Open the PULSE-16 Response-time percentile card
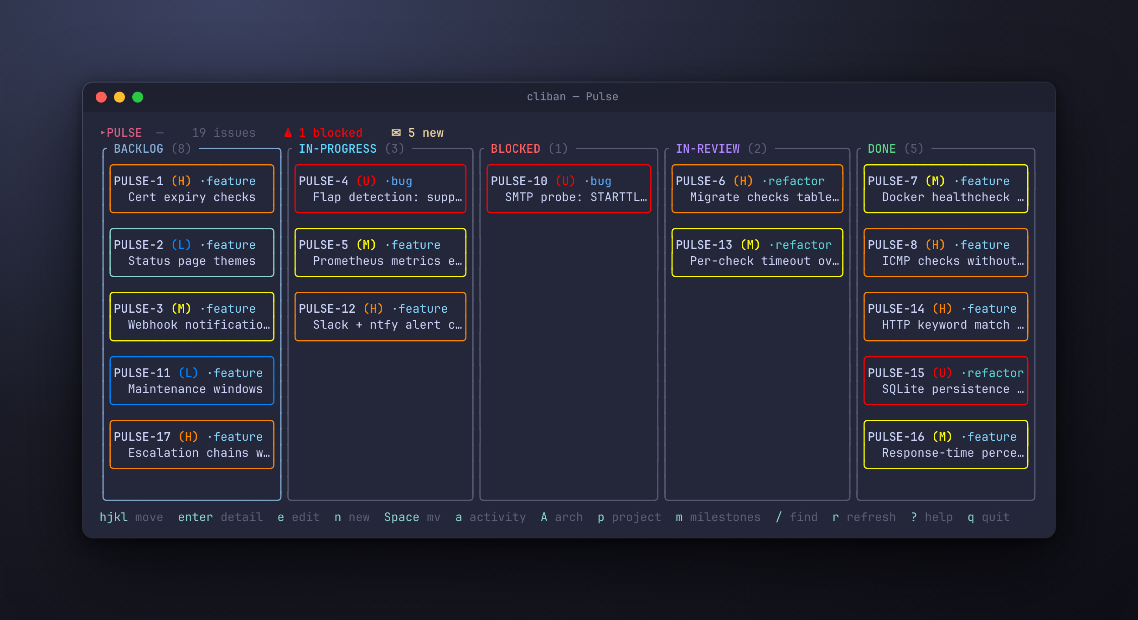The height and width of the screenshot is (620, 1138). [x=946, y=444]
